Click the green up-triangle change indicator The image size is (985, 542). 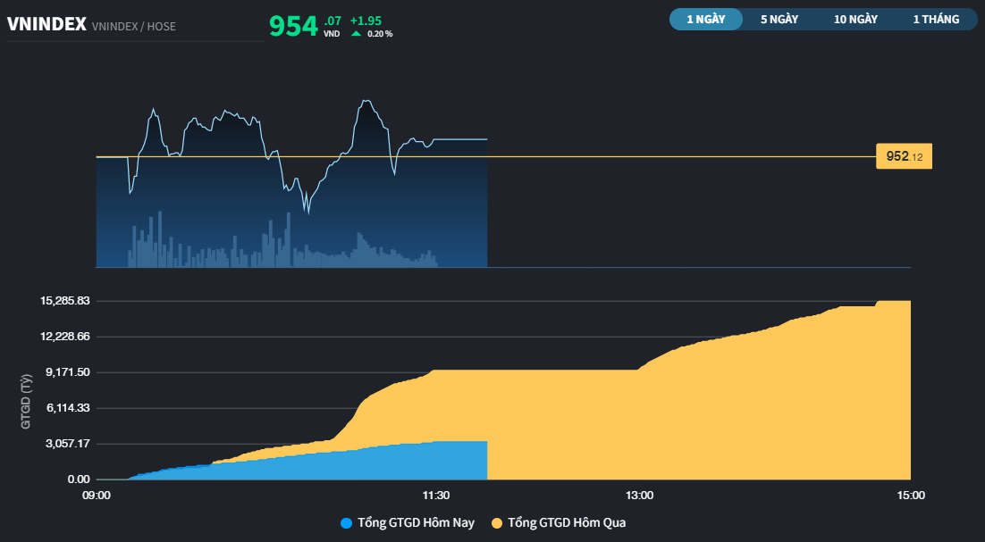pos(357,34)
